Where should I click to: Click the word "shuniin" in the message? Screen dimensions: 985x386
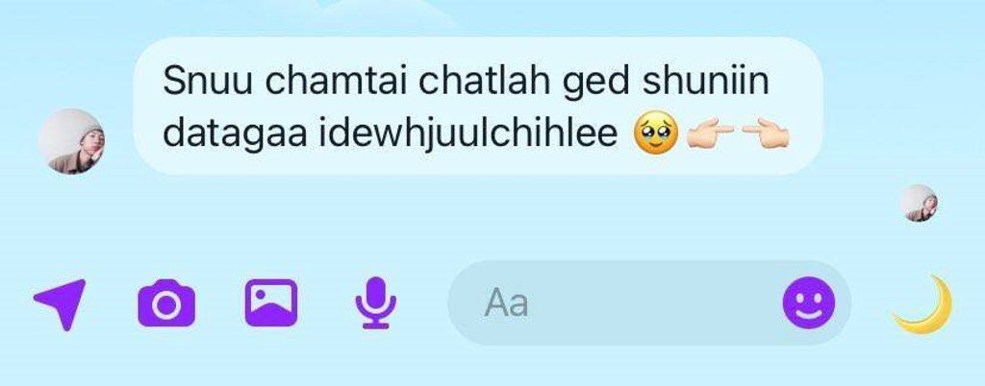pos(705,81)
